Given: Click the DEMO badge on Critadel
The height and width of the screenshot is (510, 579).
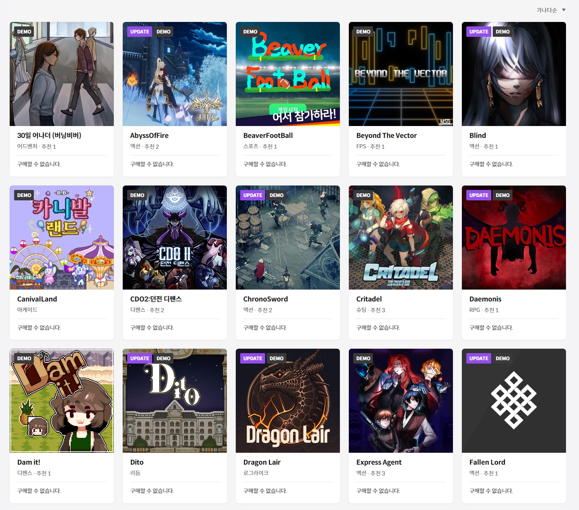Looking at the screenshot, I should coord(363,195).
